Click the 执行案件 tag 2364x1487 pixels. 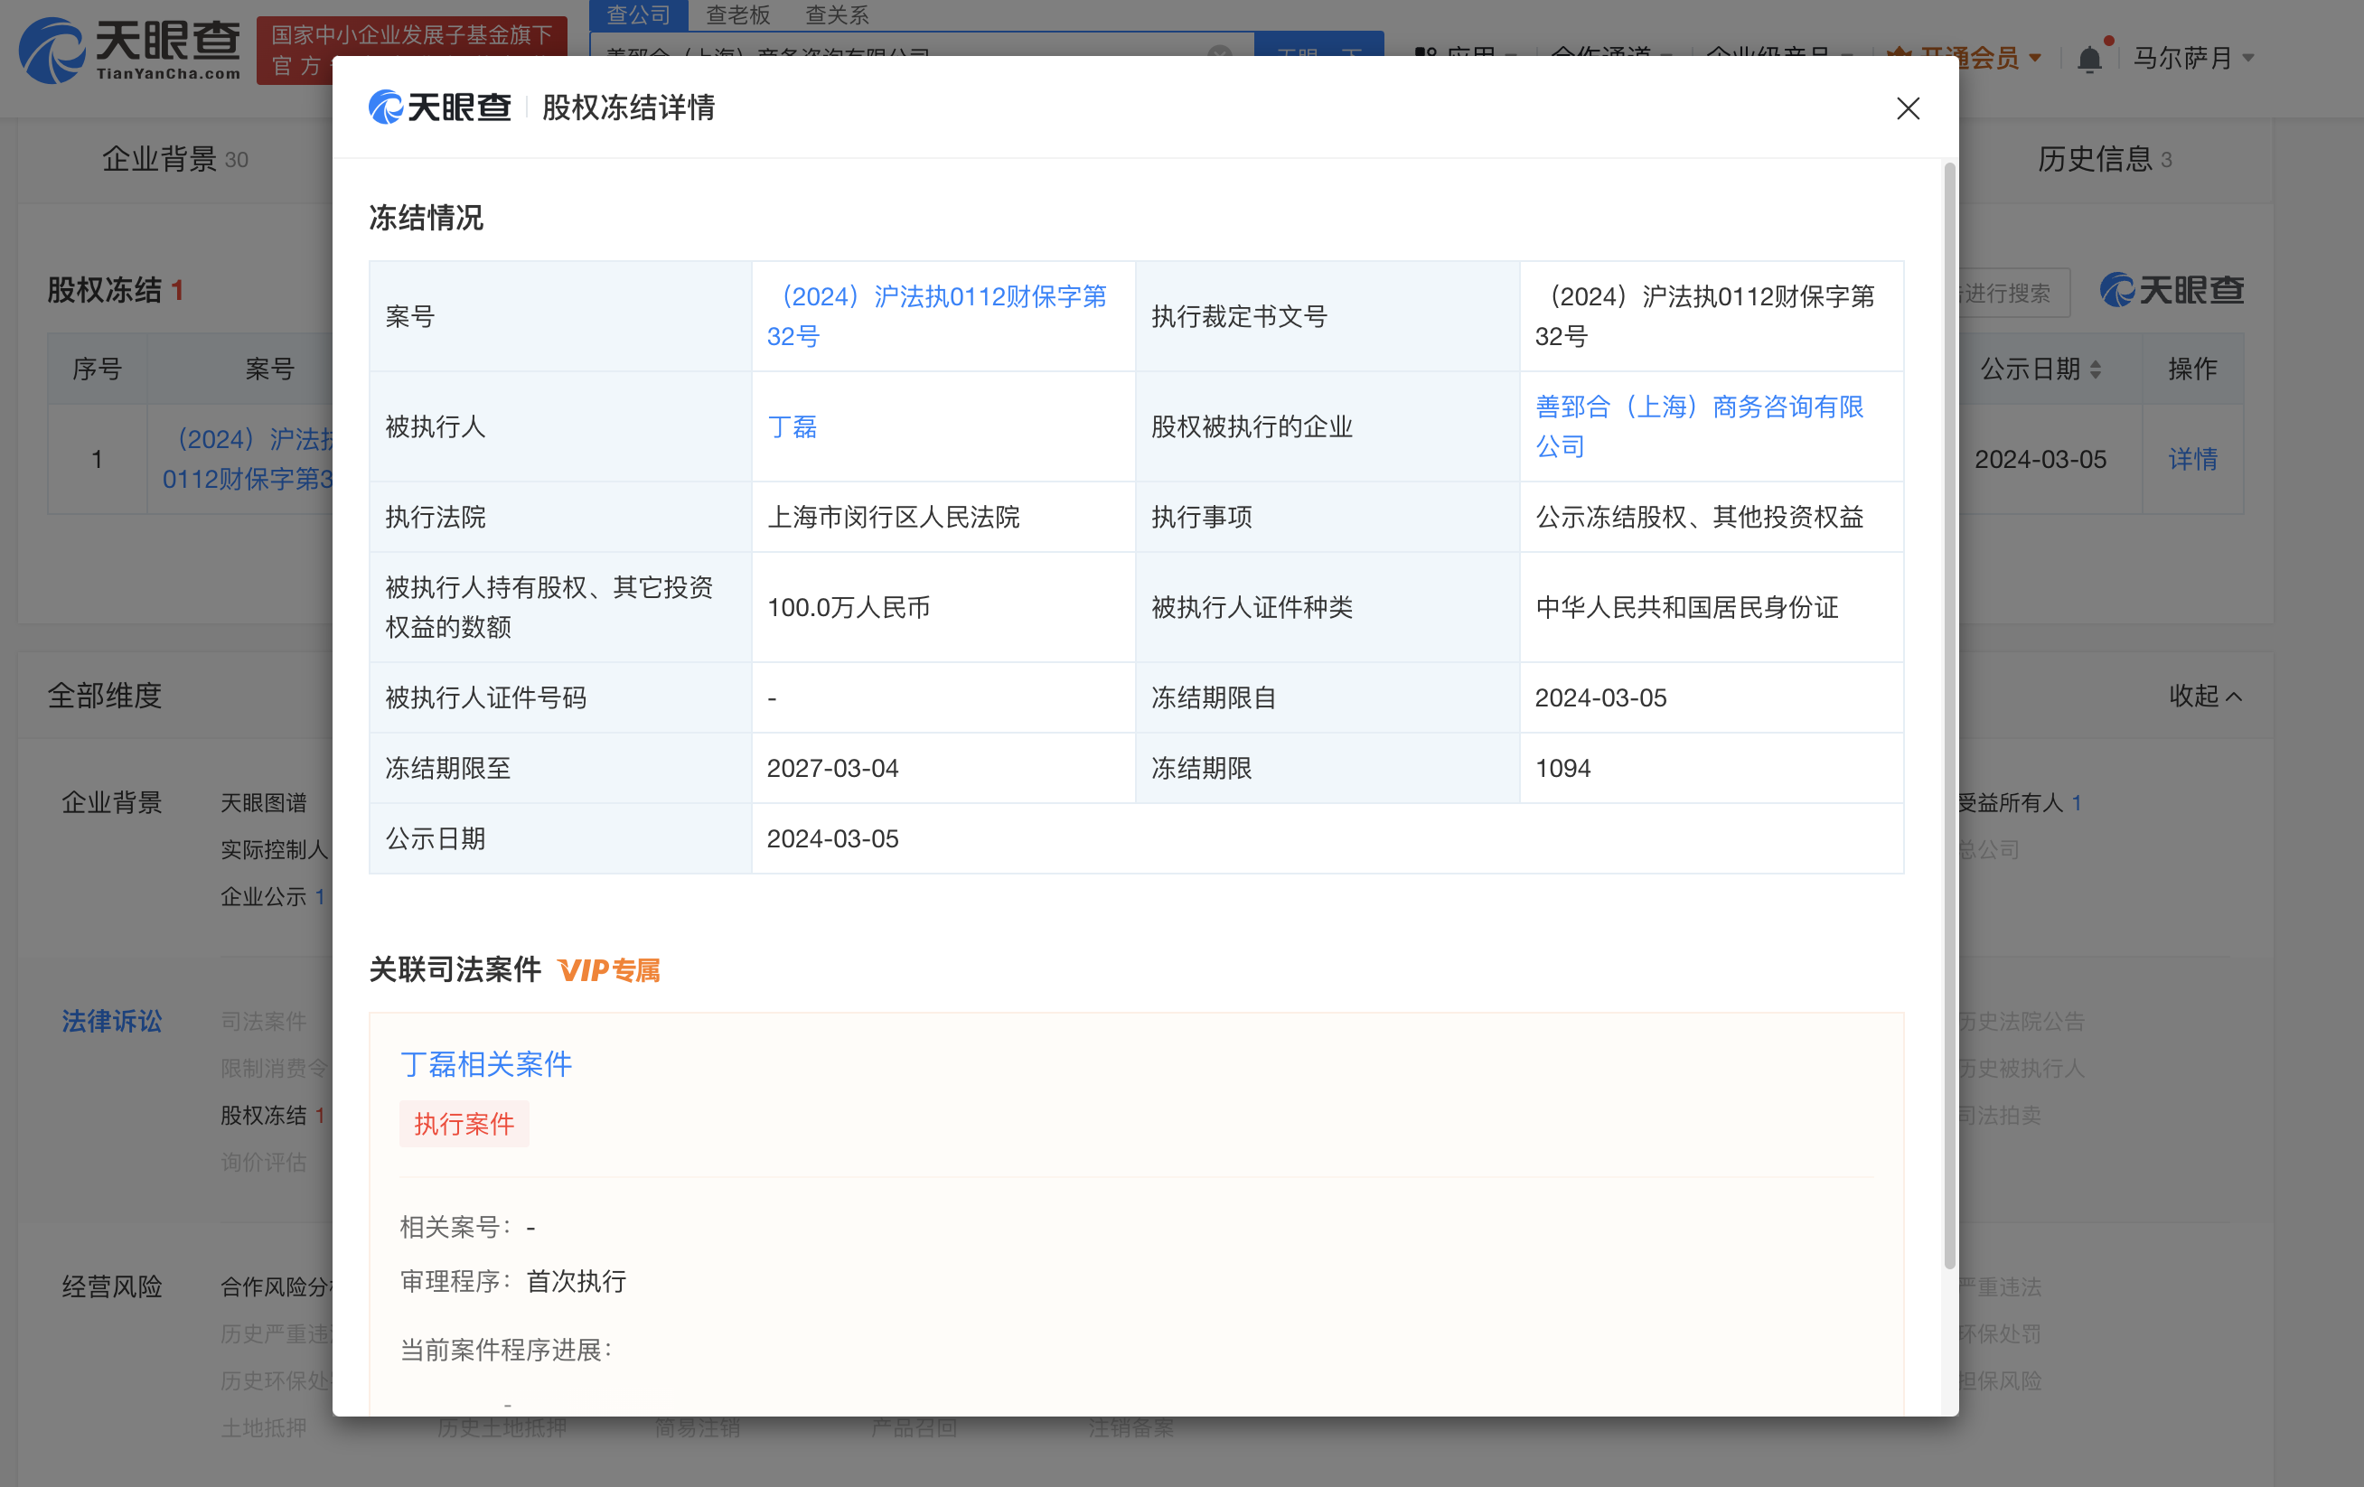[x=464, y=1124]
